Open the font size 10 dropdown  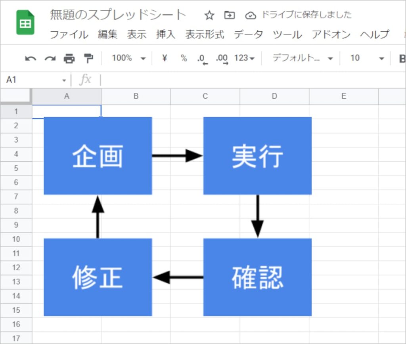coord(367,58)
